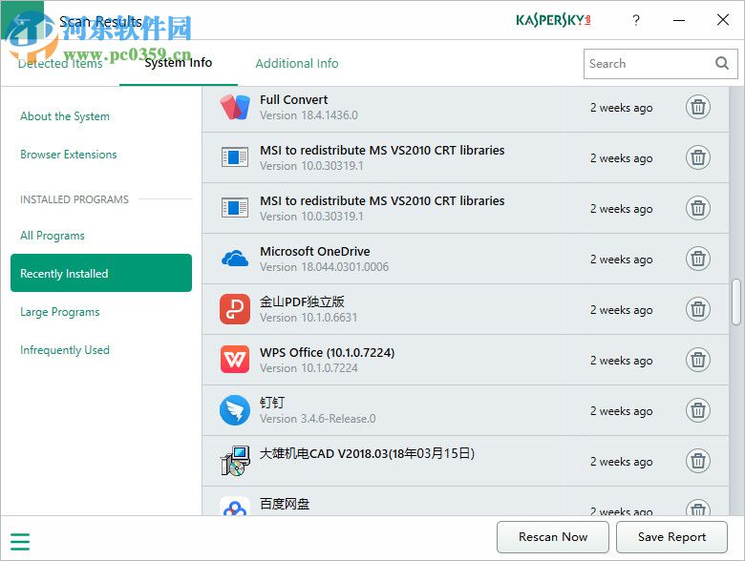
Task: Close the Scan Results window
Action: click(723, 20)
